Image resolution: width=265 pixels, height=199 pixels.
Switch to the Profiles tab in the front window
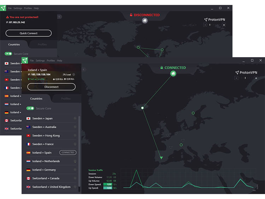point(66,98)
